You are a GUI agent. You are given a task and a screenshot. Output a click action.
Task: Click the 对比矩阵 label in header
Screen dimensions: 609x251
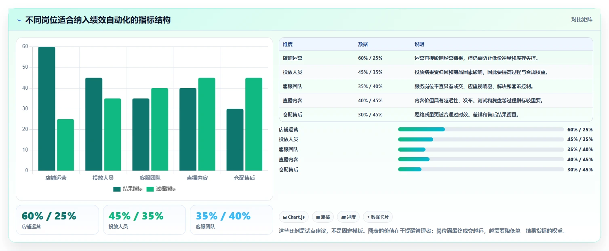tap(582, 20)
